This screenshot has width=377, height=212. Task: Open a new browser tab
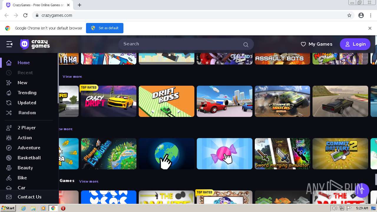[x=80, y=5]
